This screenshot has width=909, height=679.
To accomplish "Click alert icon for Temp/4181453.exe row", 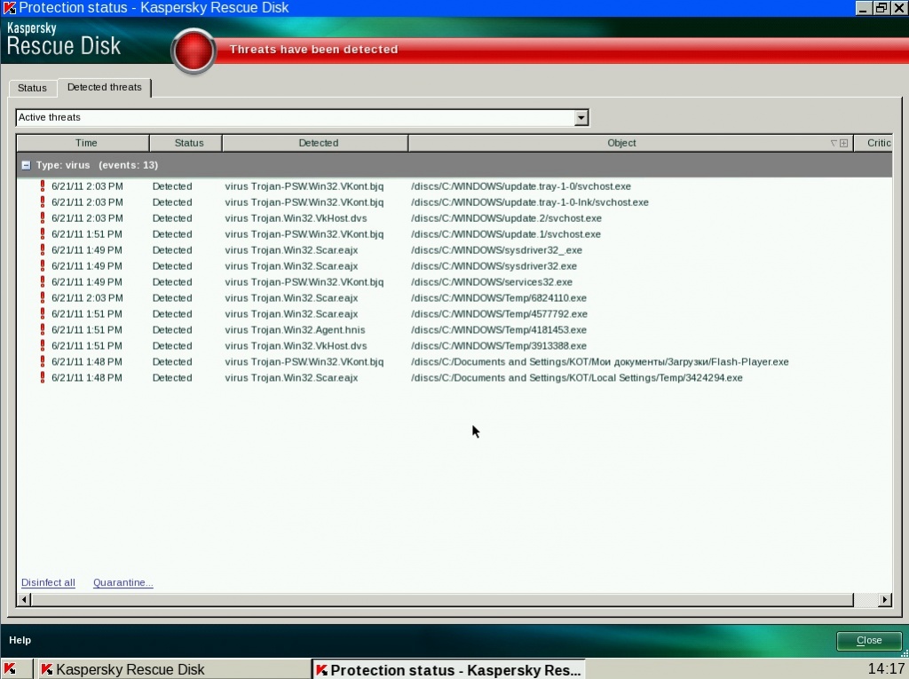I will (x=42, y=330).
